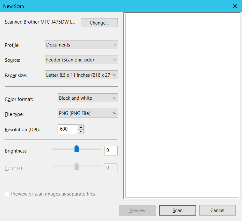Click the Brightness value text box
Image resolution: width=242 pixels, height=221 pixels.
[110, 151]
